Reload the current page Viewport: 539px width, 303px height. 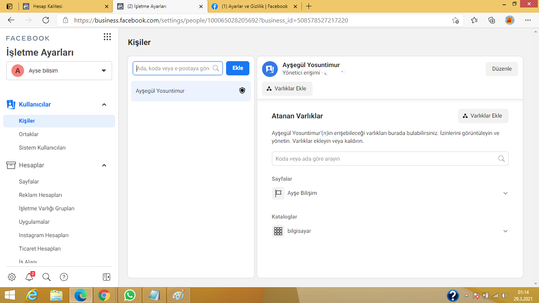(46, 20)
